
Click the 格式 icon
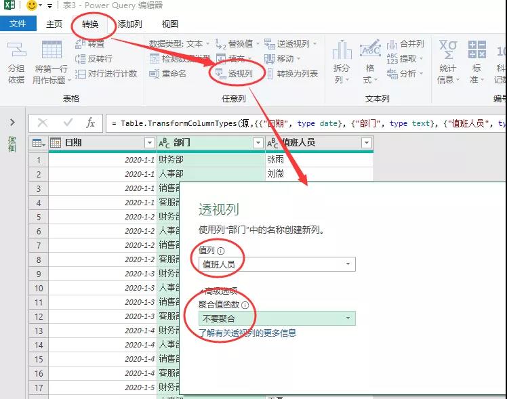coord(370,49)
